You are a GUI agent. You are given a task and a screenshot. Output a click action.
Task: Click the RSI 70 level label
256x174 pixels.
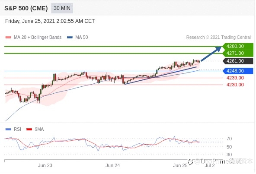(229, 139)
